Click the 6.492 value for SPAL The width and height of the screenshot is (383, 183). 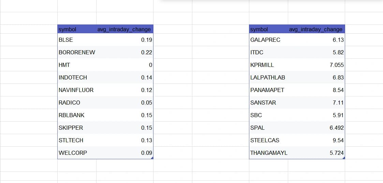[x=316, y=128]
